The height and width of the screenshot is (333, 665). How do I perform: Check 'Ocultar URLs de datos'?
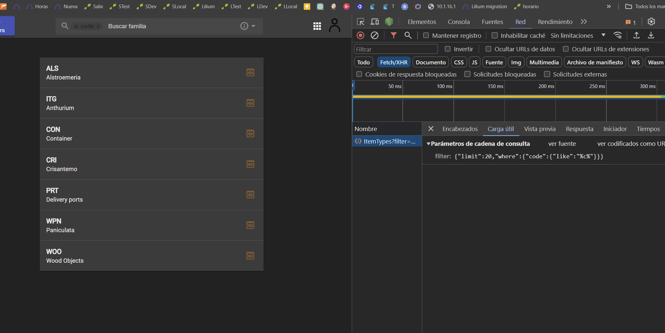[x=488, y=49]
